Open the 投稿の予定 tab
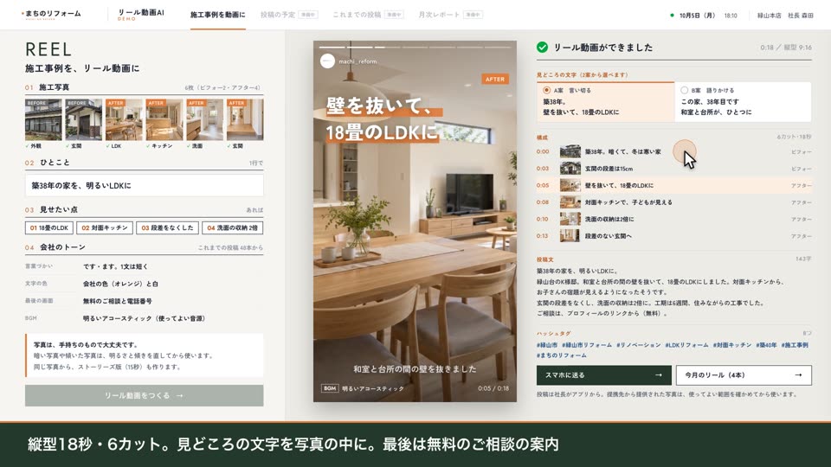 pos(289,15)
